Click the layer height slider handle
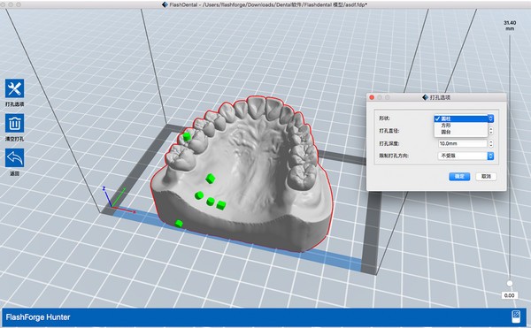This screenshot has height=328, width=531. tap(510, 284)
